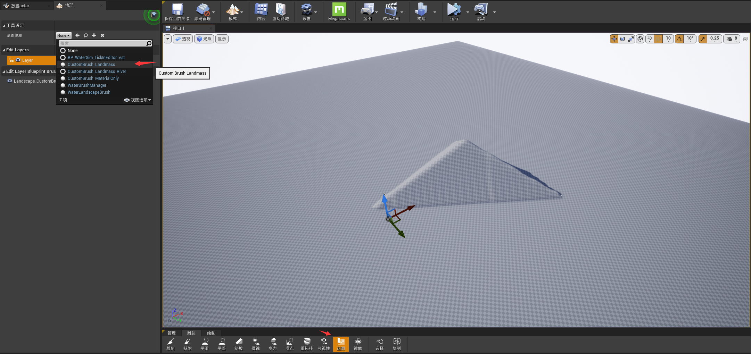Open grid snap value 10 dropdown
This screenshot has width=751, height=354.
pyautogui.click(x=668, y=39)
